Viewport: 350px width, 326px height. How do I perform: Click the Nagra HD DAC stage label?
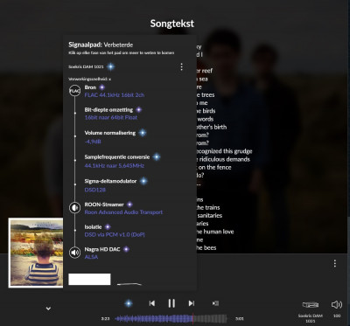pyautogui.click(x=102, y=249)
